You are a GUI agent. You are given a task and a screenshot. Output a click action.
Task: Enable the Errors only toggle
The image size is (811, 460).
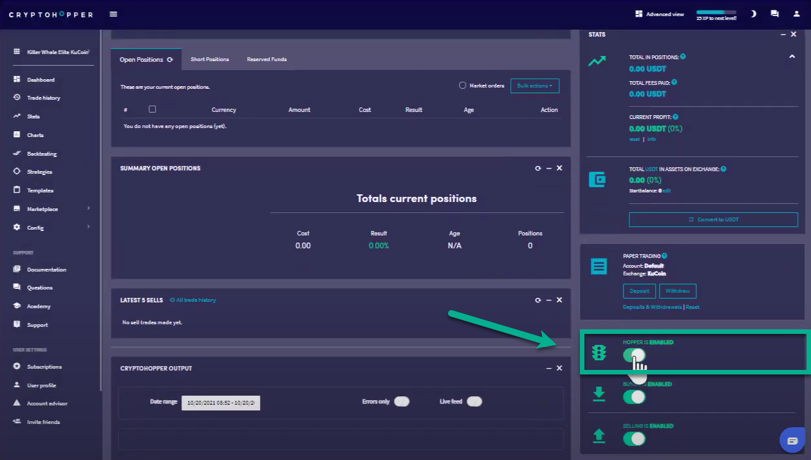[402, 401]
